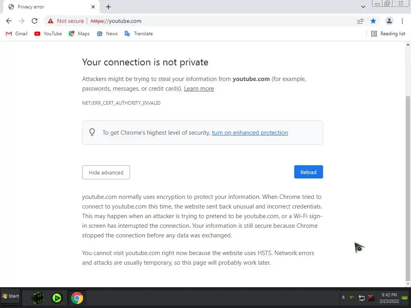Click the blue Reload button
The height and width of the screenshot is (308, 411).
tap(308, 172)
